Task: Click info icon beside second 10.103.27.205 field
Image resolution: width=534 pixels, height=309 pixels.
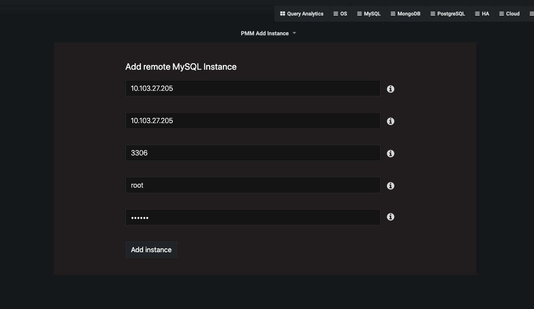Action: click(x=390, y=121)
